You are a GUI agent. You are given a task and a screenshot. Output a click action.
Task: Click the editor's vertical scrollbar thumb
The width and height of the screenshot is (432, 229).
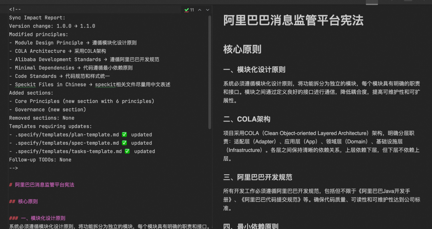[210, 72]
